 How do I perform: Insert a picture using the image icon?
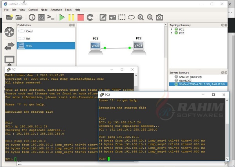[112, 17]
